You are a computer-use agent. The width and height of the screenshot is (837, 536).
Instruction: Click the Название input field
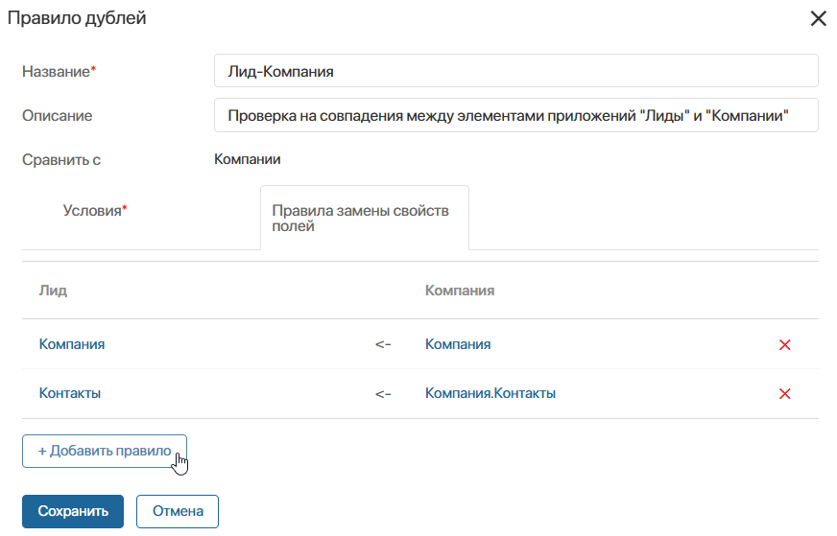[x=515, y=70]
